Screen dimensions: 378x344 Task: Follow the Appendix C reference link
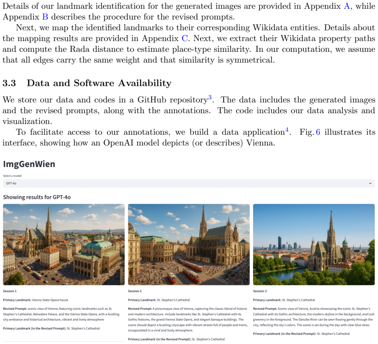point(185,38)
